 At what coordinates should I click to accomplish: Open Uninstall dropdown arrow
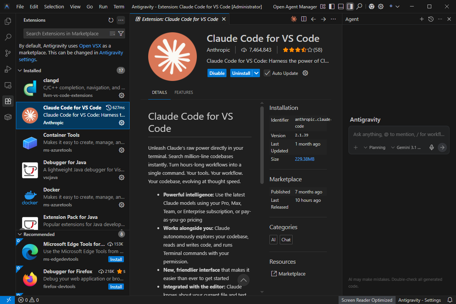[x=256, y=73]
